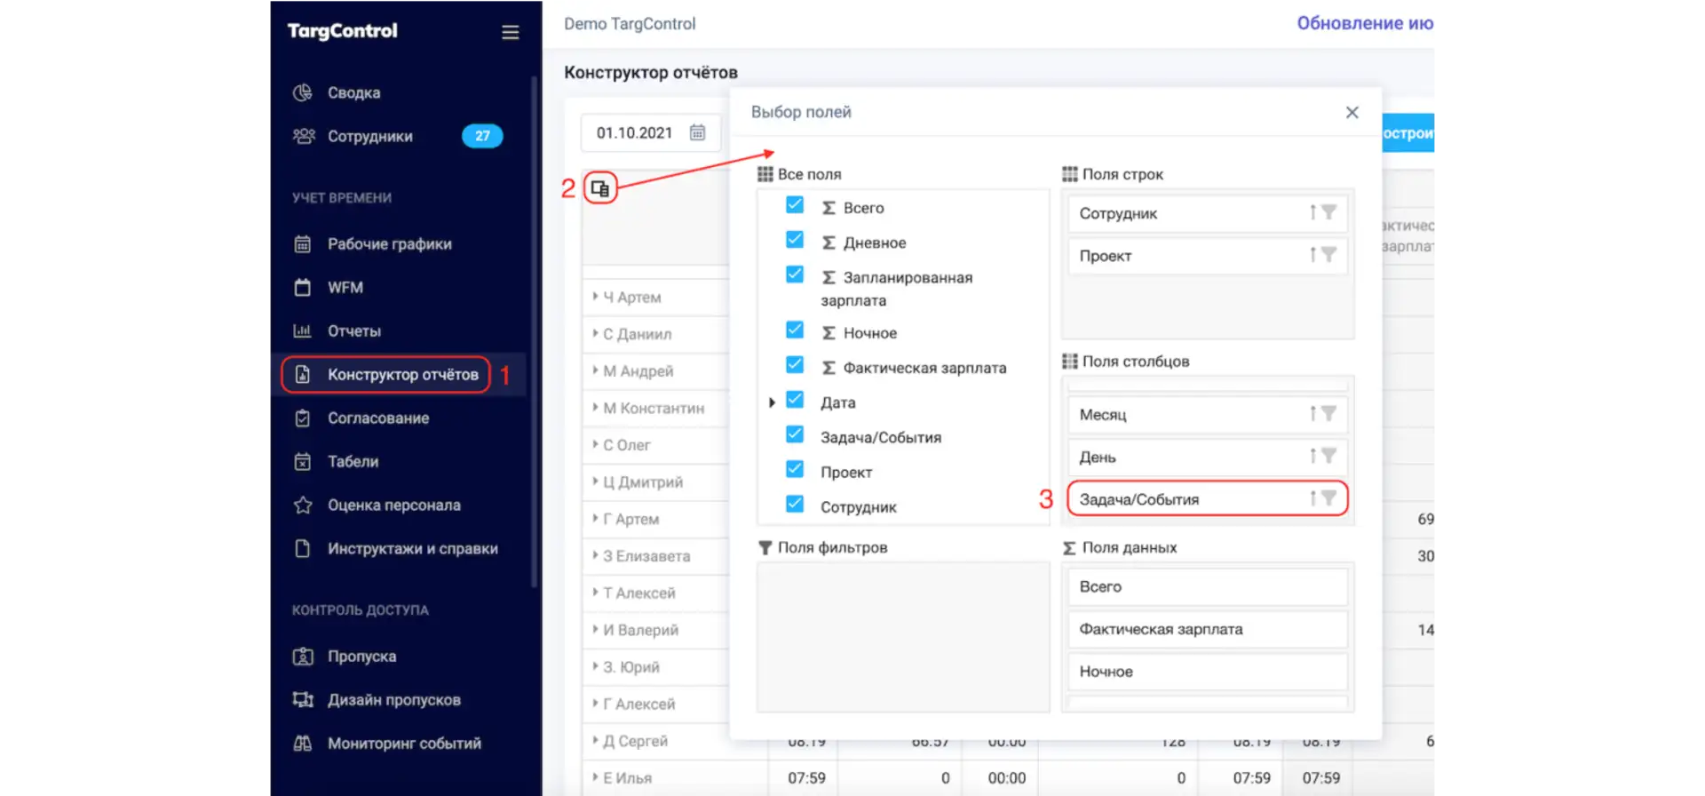The width and height of the screenshot is (1705, 796).
Task: Click sort arrow on Задача/События column field
Action: pos(1312,498)
